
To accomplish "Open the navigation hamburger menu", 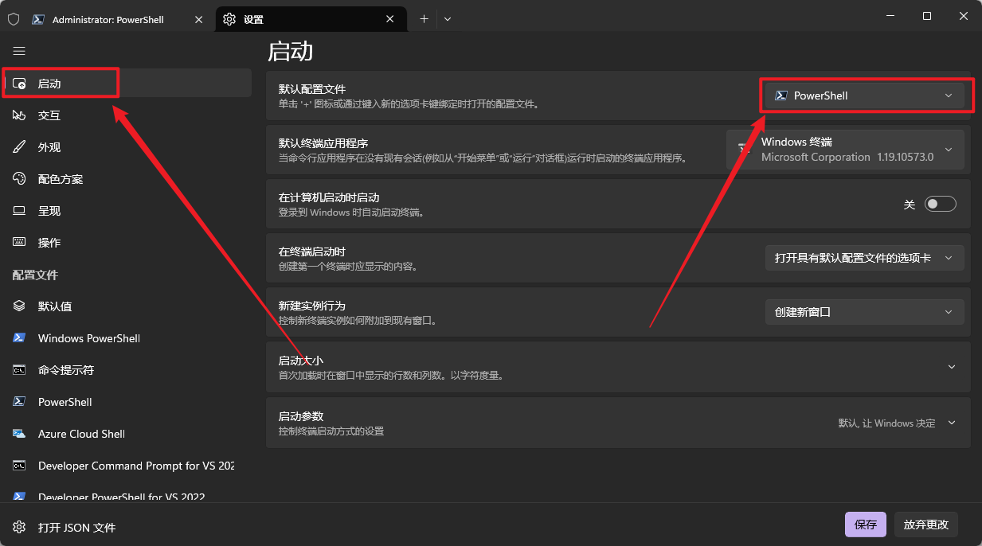I will coord(19,50).
